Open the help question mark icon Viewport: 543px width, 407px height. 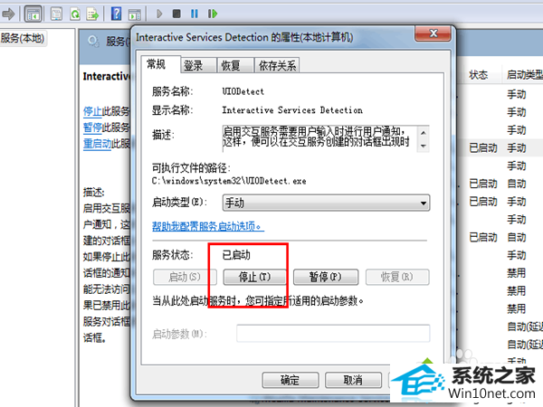click(116, 14)
